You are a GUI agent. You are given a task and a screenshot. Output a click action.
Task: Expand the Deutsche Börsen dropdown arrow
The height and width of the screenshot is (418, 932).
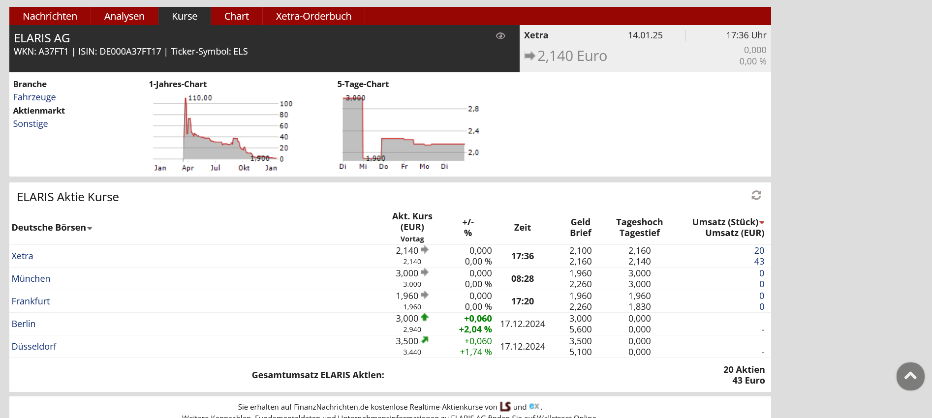point(90,228)
